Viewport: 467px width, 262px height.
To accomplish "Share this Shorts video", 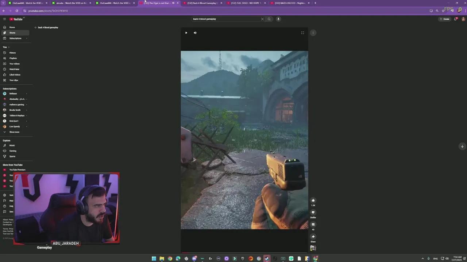I will pos(313,237).
